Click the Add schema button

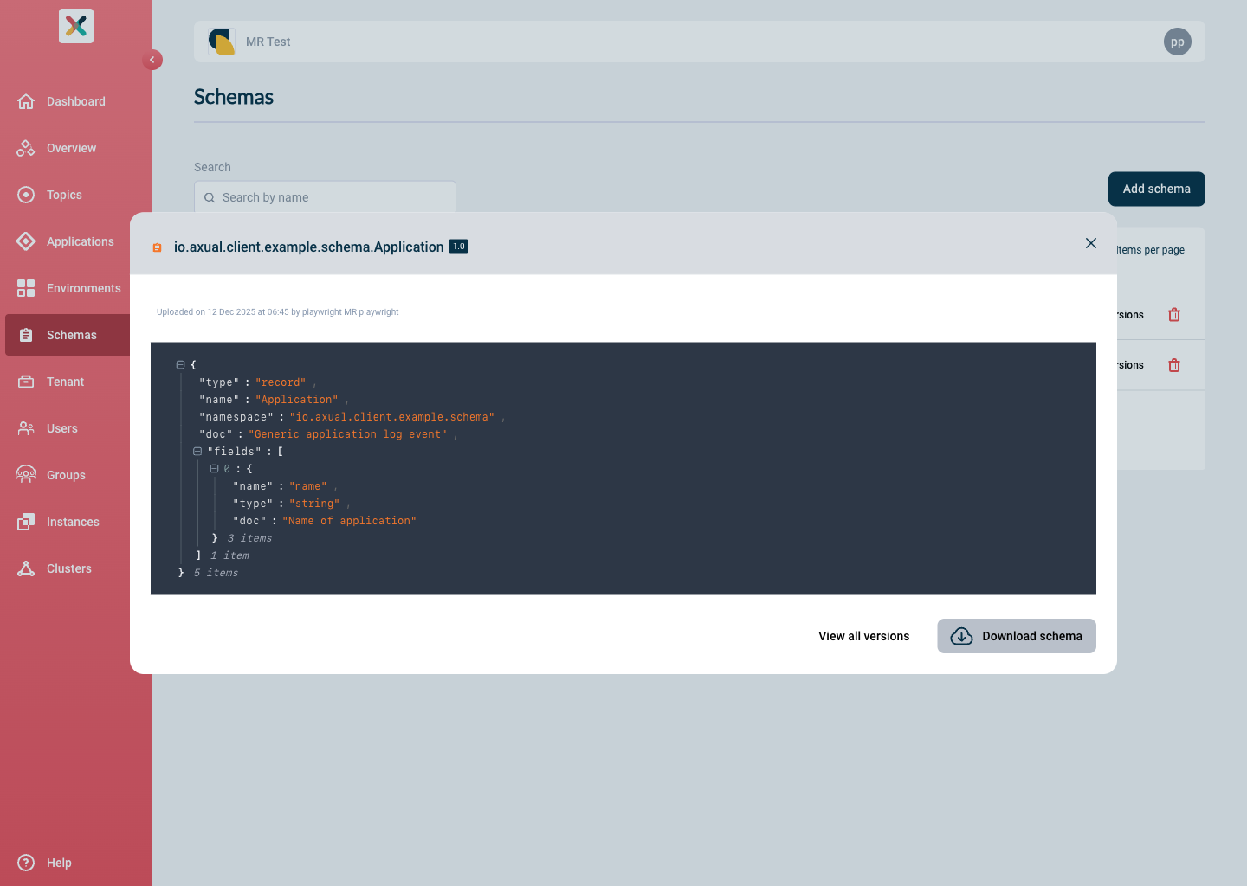point(1156,189)
